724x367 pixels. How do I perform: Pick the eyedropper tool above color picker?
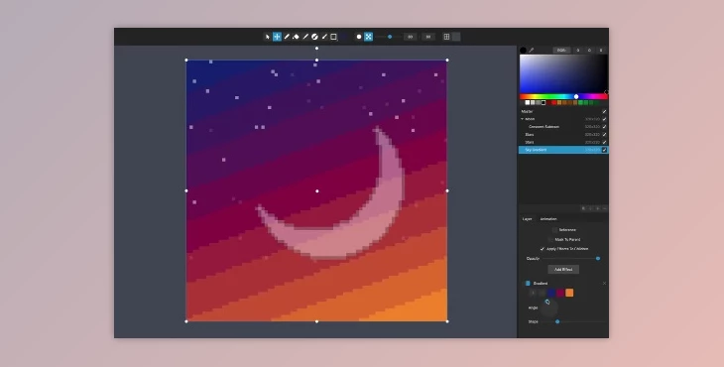coord(531,50)
